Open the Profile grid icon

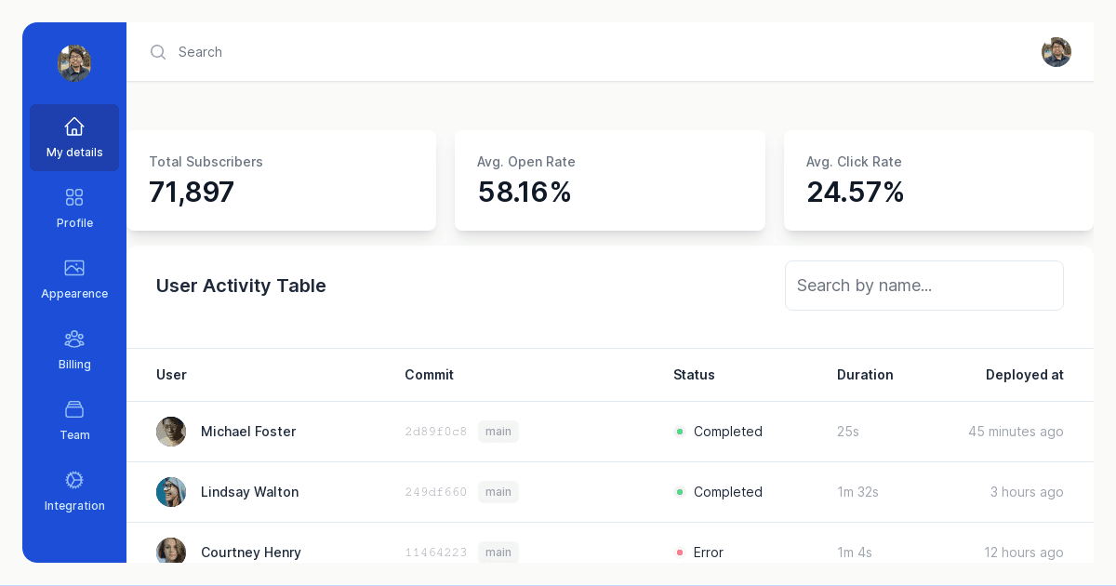coord(74,197)
